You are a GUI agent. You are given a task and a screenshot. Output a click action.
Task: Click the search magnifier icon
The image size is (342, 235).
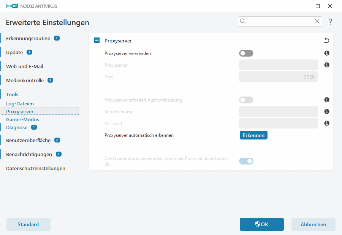click(x=243, y=21)
